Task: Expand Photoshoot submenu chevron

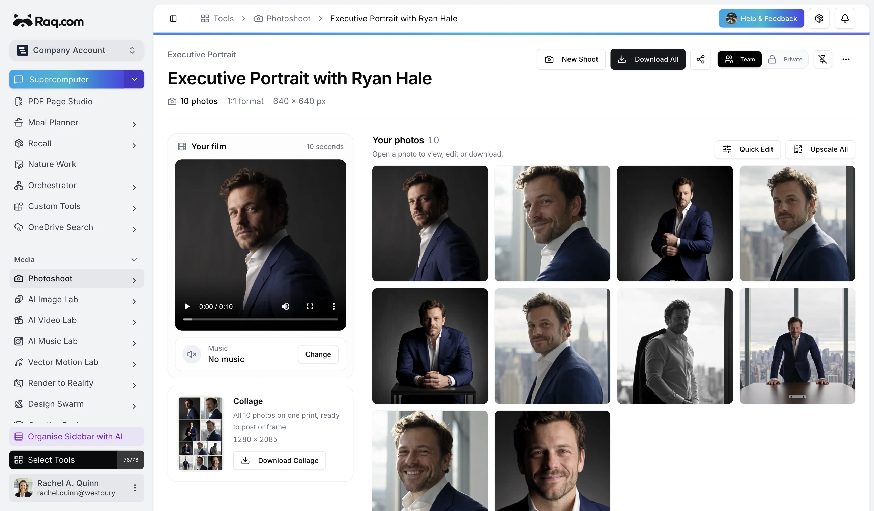Action: (x=134, y=280)
